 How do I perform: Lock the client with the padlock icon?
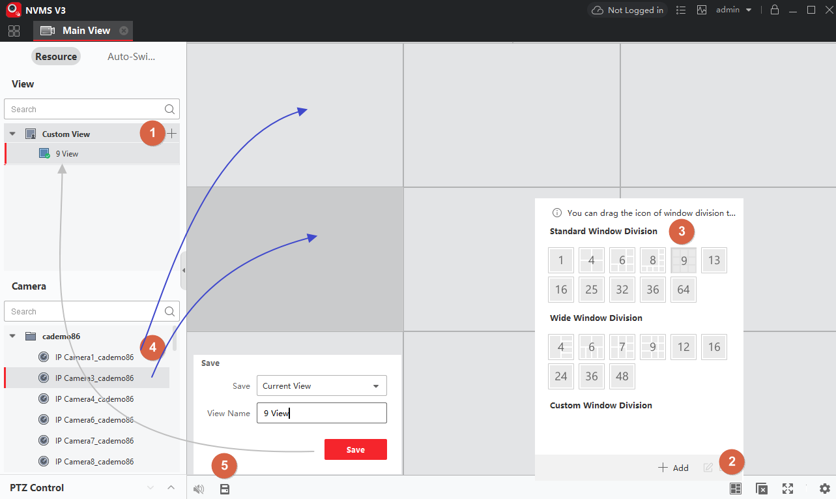[774, 10]
